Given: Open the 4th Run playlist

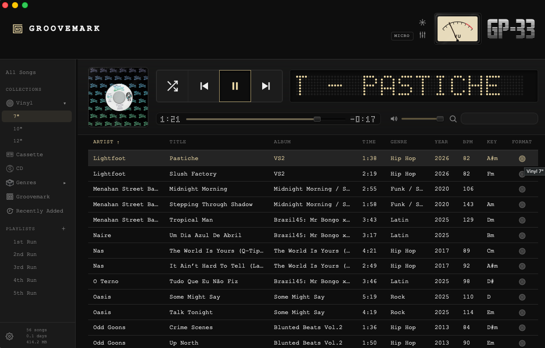Looking at the screenshot, I should click(x=25, y=280).
